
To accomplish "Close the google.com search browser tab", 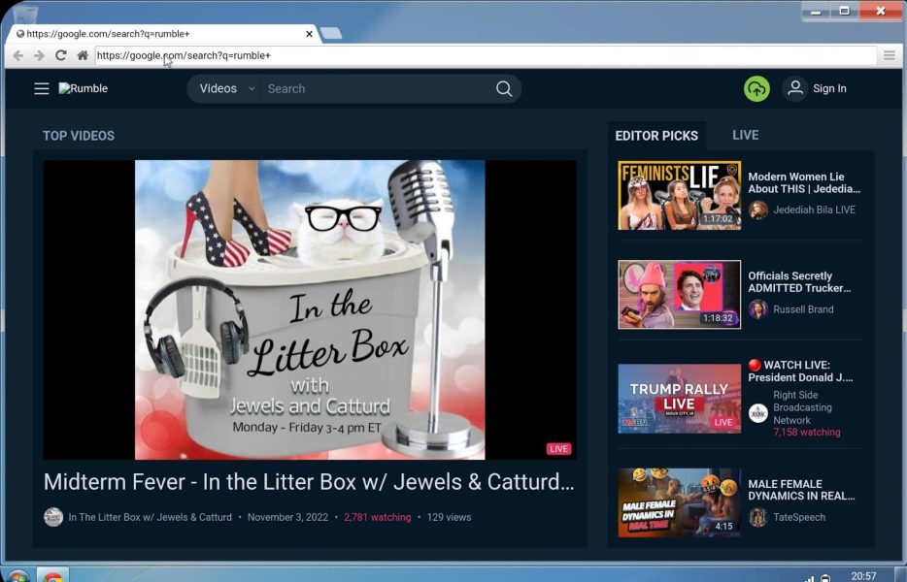I will [309, 34].
